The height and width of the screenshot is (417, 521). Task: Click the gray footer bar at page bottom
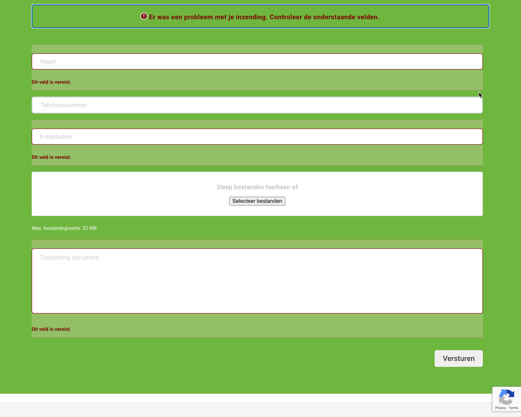tap(244, 410)
